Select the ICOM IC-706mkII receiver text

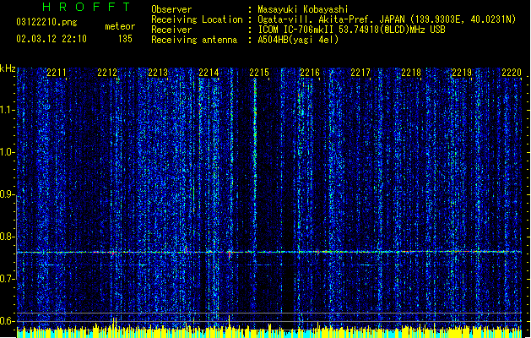pyautogui.click(x=351, y=30)
